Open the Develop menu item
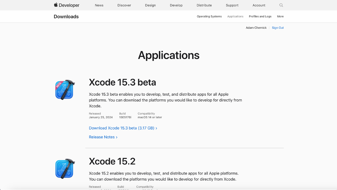 click(176, 5)
